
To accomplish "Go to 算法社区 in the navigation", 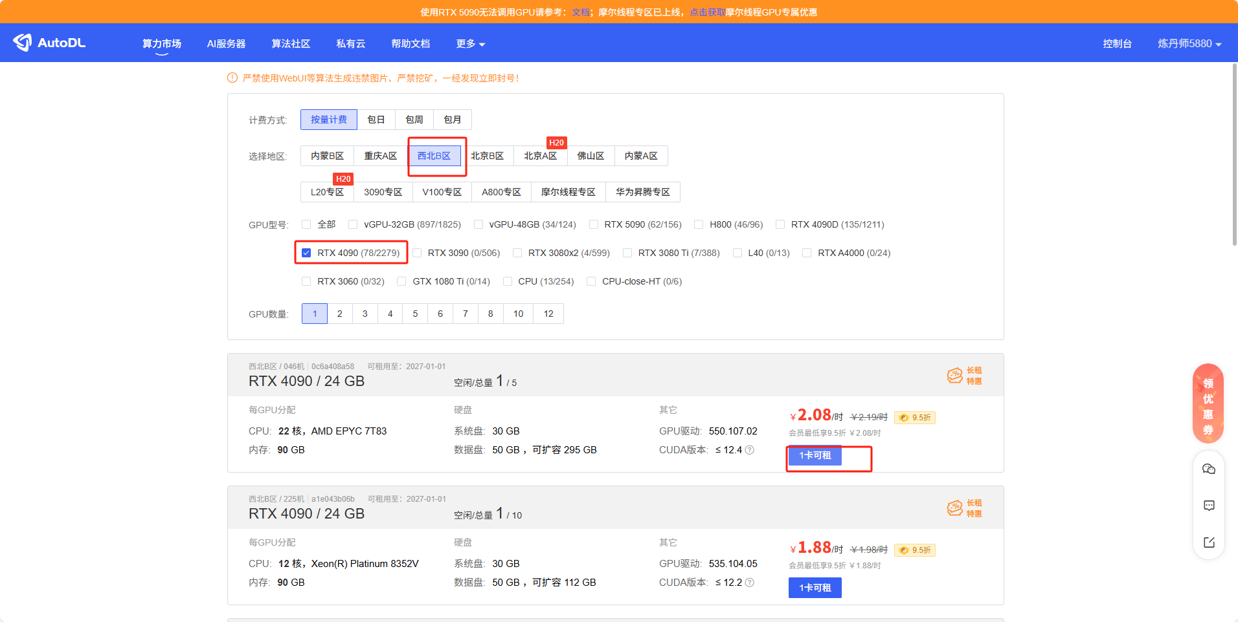I will (x=291, y=43).
